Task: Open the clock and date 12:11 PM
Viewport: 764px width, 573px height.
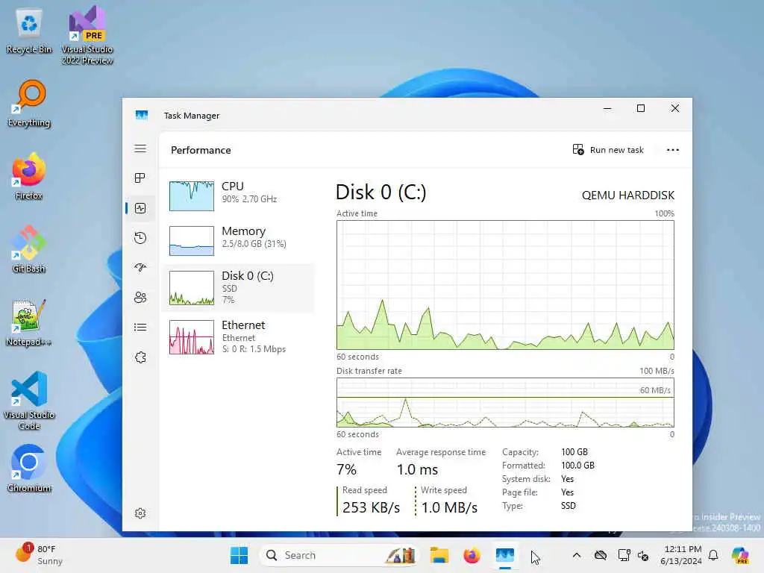Action: click(x=681, y=555)
